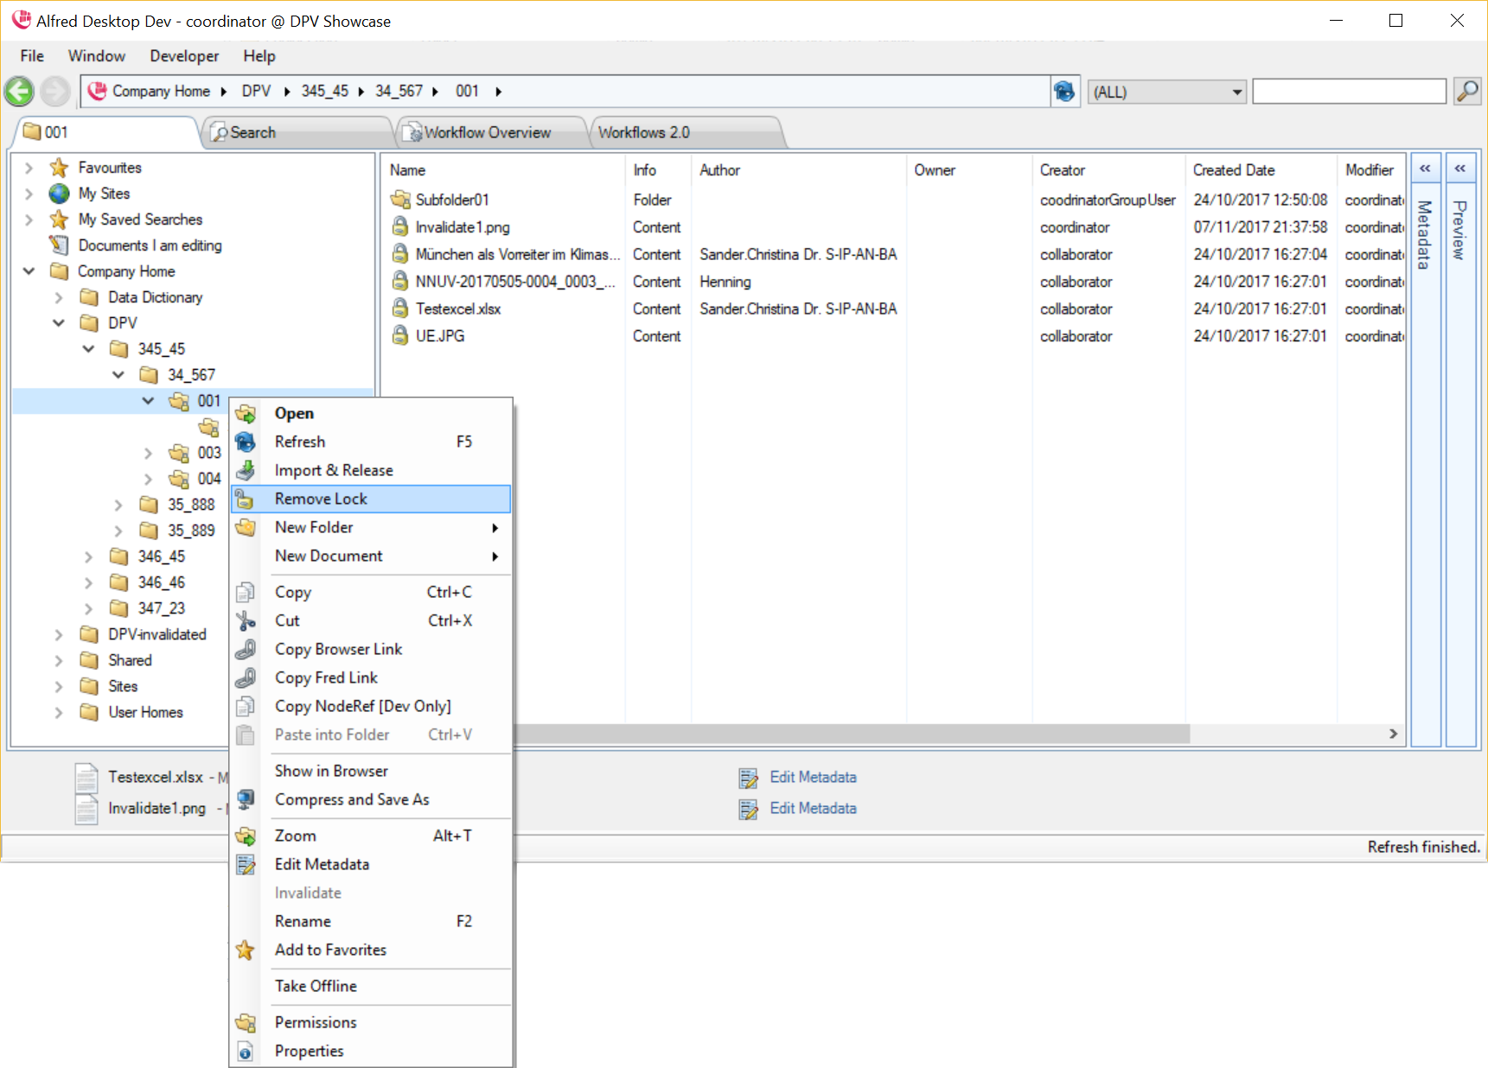Viewport: 1488px width, 1068px height.
Task: Expand the Preview side panel
Action: (x=1459, y=169)
